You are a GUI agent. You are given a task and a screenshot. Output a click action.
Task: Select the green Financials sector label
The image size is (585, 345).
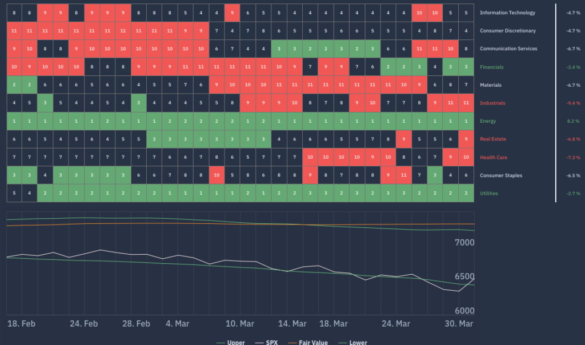(491, 67)
